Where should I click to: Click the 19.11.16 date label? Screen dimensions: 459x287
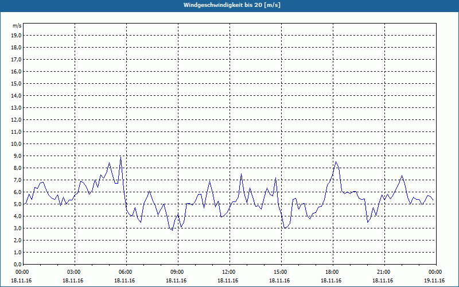(x=434, y=280)
